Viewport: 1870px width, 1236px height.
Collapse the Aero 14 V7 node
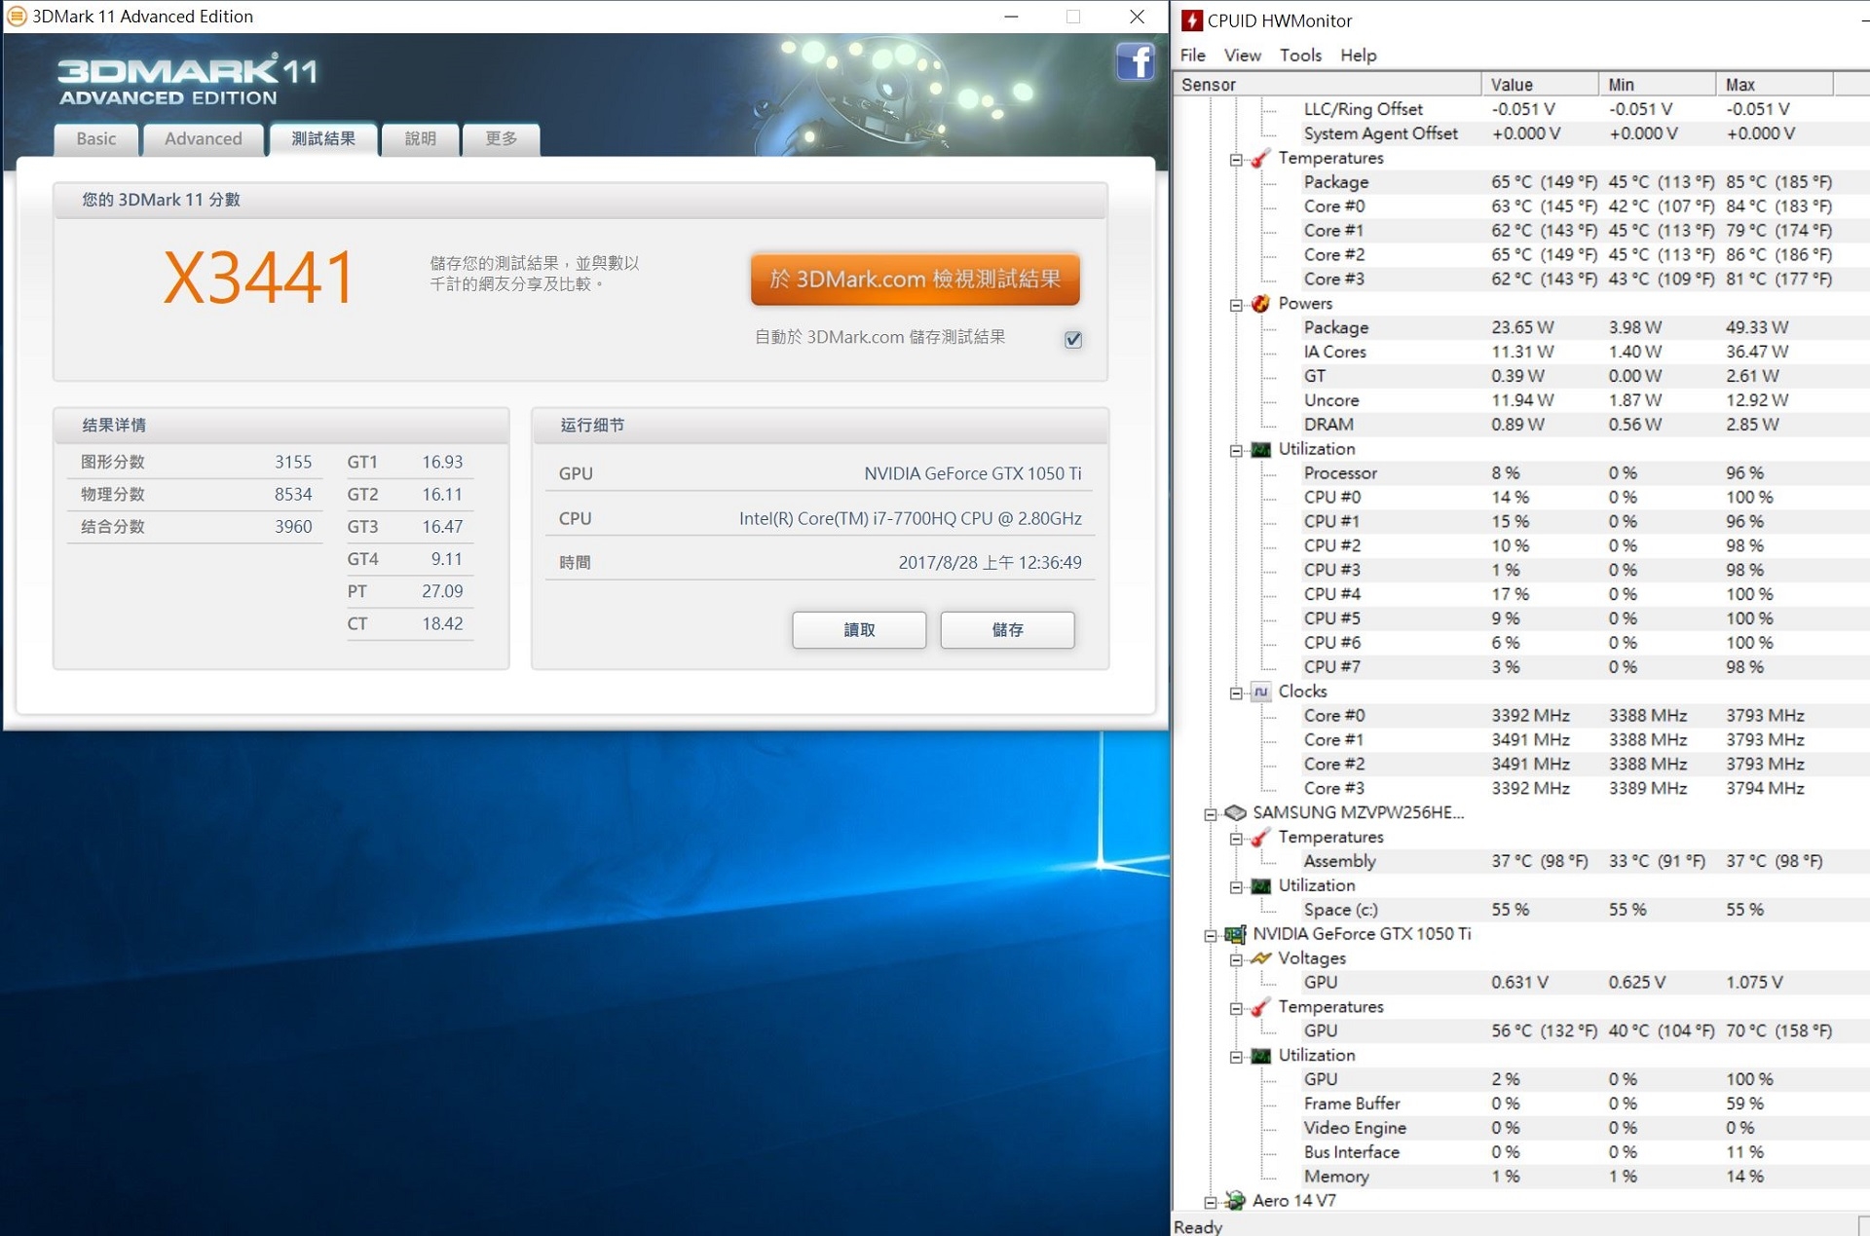(1210, 1203)
